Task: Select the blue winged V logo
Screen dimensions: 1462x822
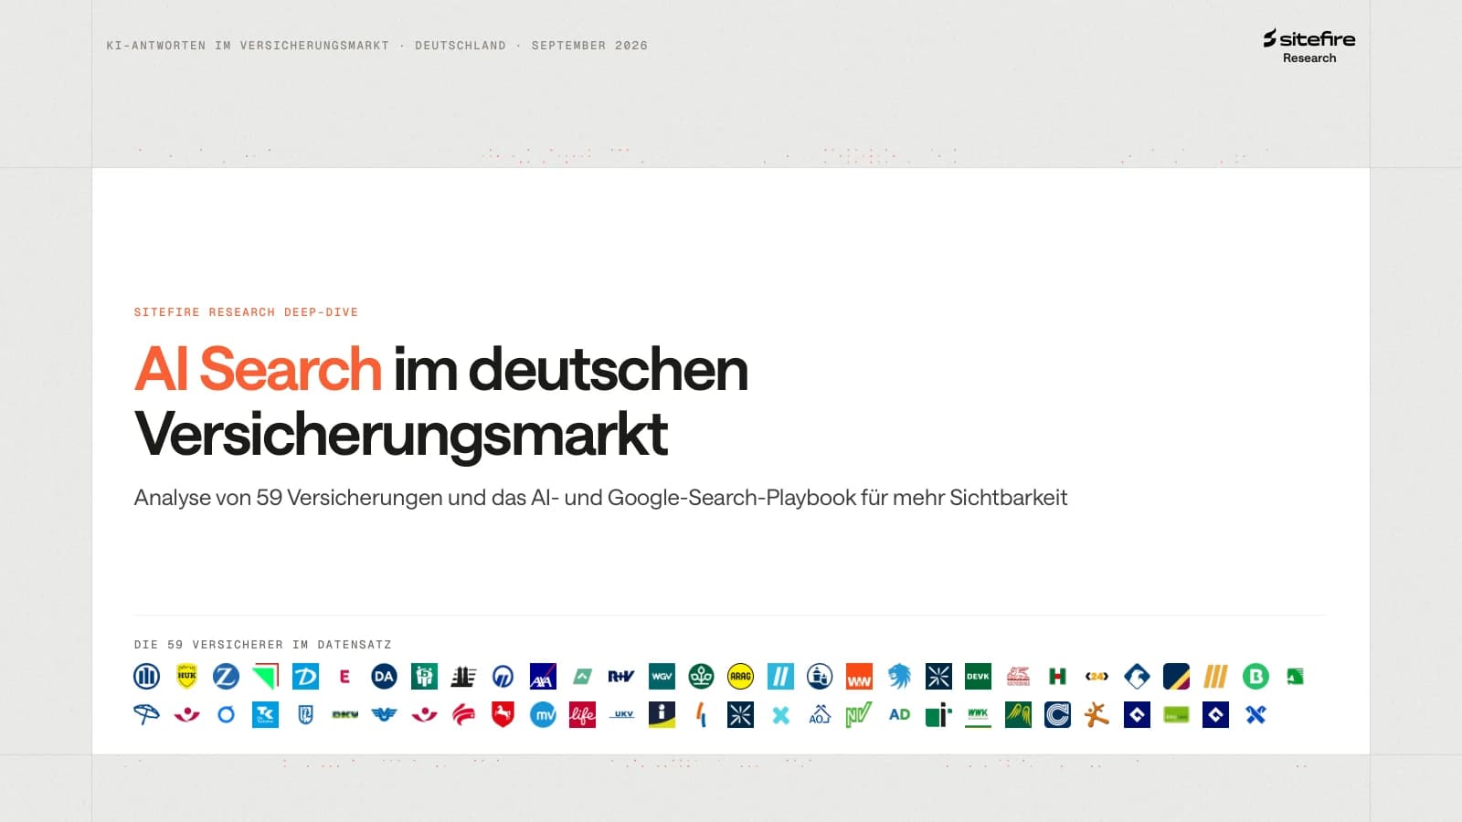Action: point(385,714)
